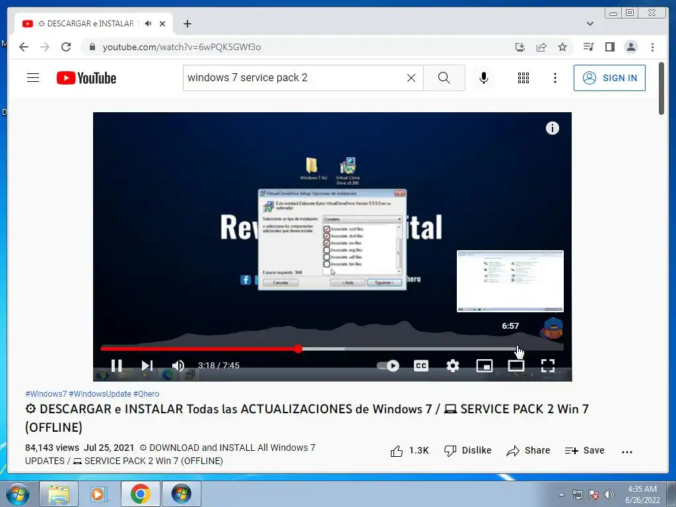This screenshot has height=507, width=676.
Task: Open Chrome's three-dot menu
Action: (652, 47)
